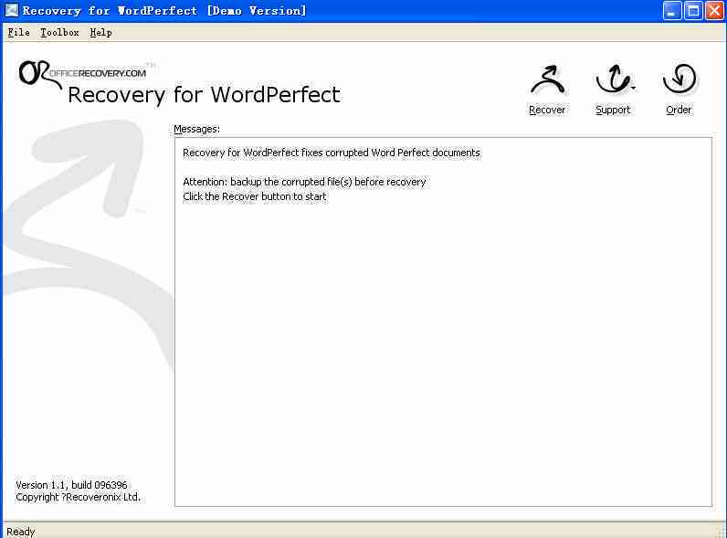The width and height of the screenshot is (727, 538).
Task: Click the Recover arrow icon
Action: point(548,80)
